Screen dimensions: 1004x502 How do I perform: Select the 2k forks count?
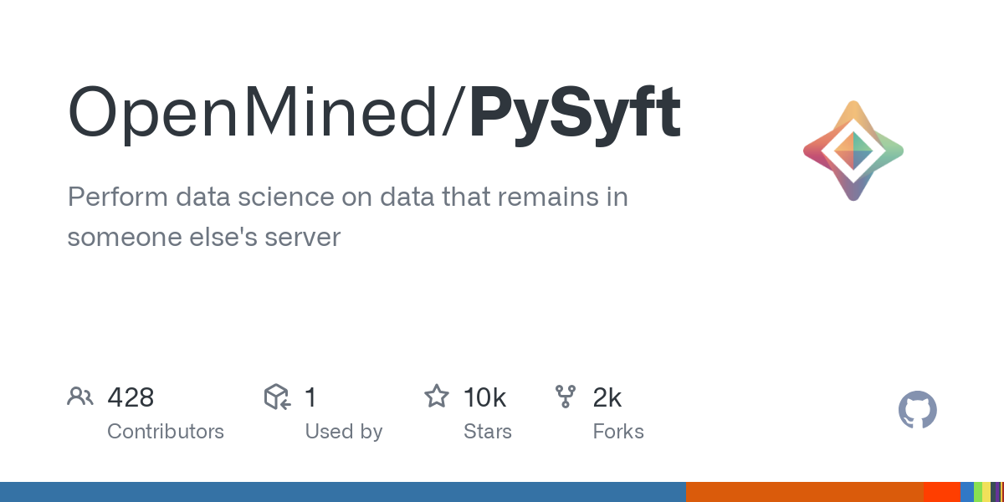tap(607, 397)
